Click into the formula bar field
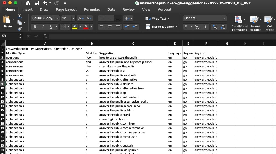The width and height of the screenshot is (276, 154). 162,36
